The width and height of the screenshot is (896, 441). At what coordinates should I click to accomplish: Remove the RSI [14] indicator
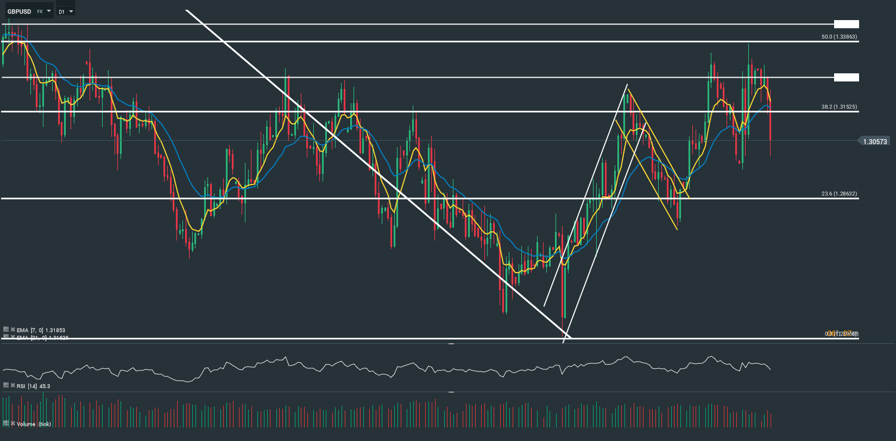pos(12,386)
